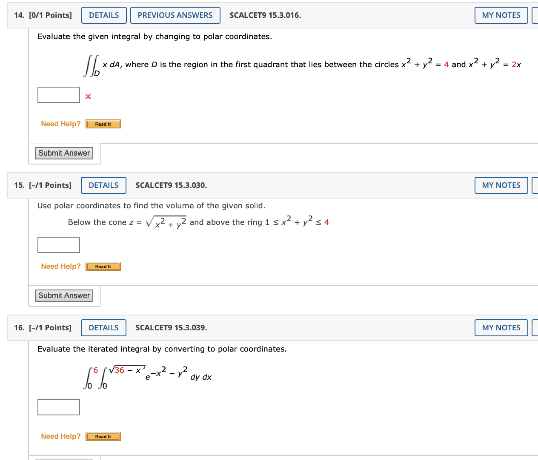
Task: Click Need Help? label in question 16
Action: (60, 436)
